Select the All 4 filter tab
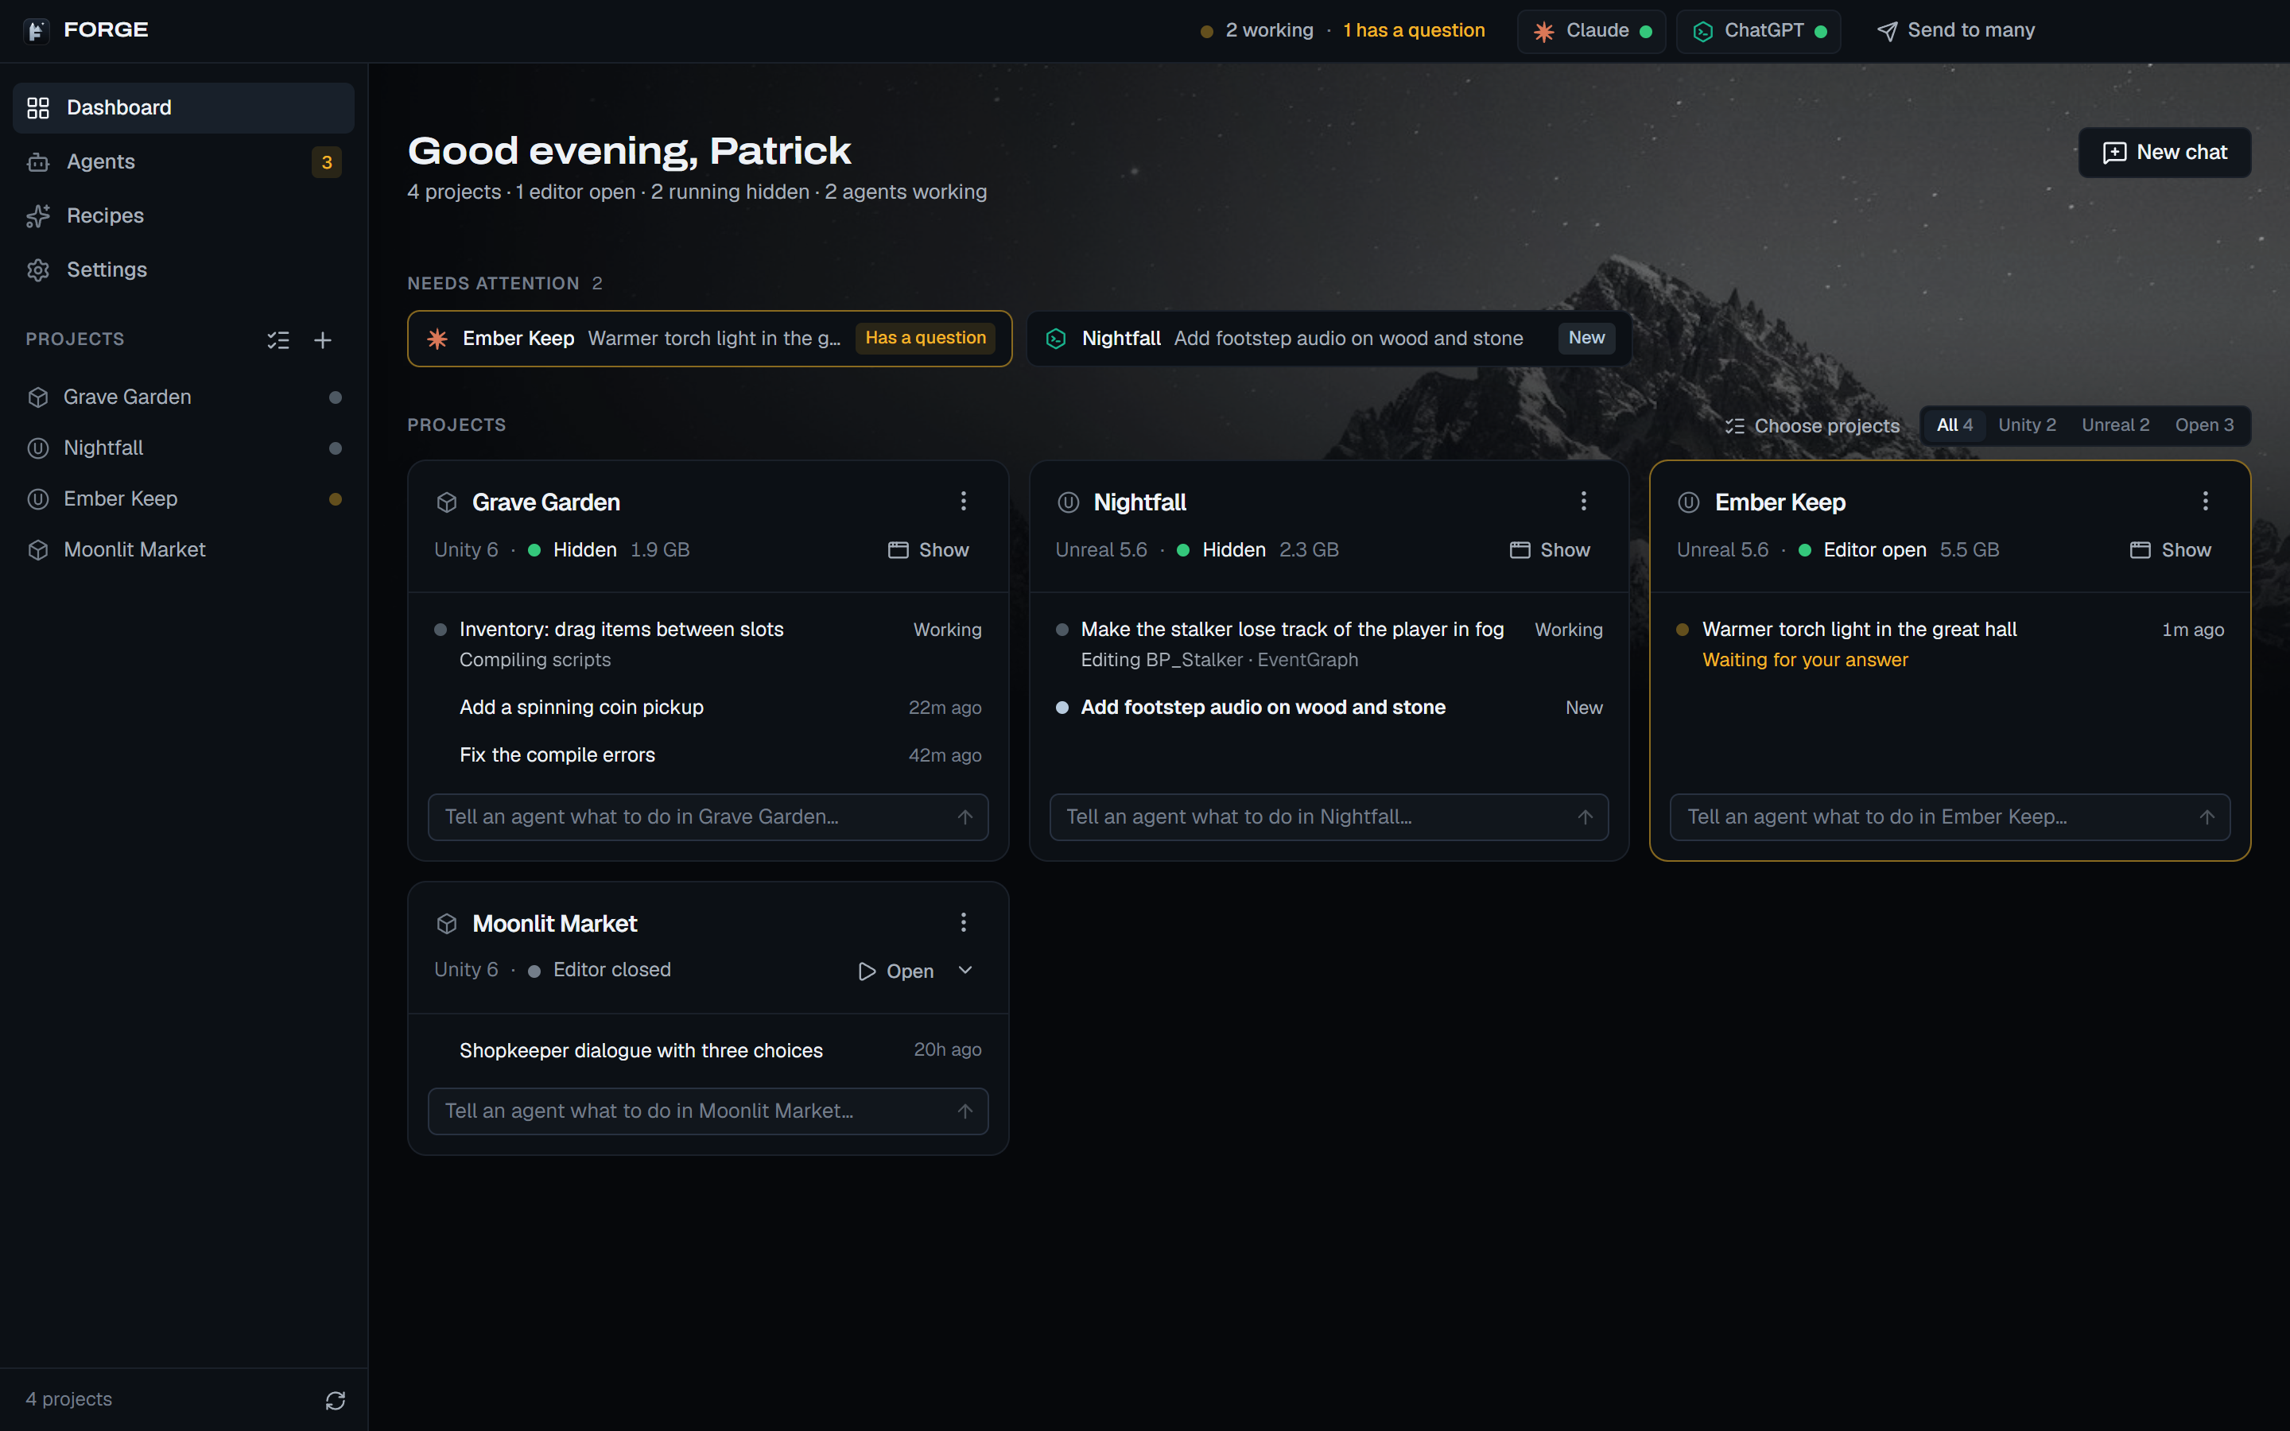 [1954, 425]
